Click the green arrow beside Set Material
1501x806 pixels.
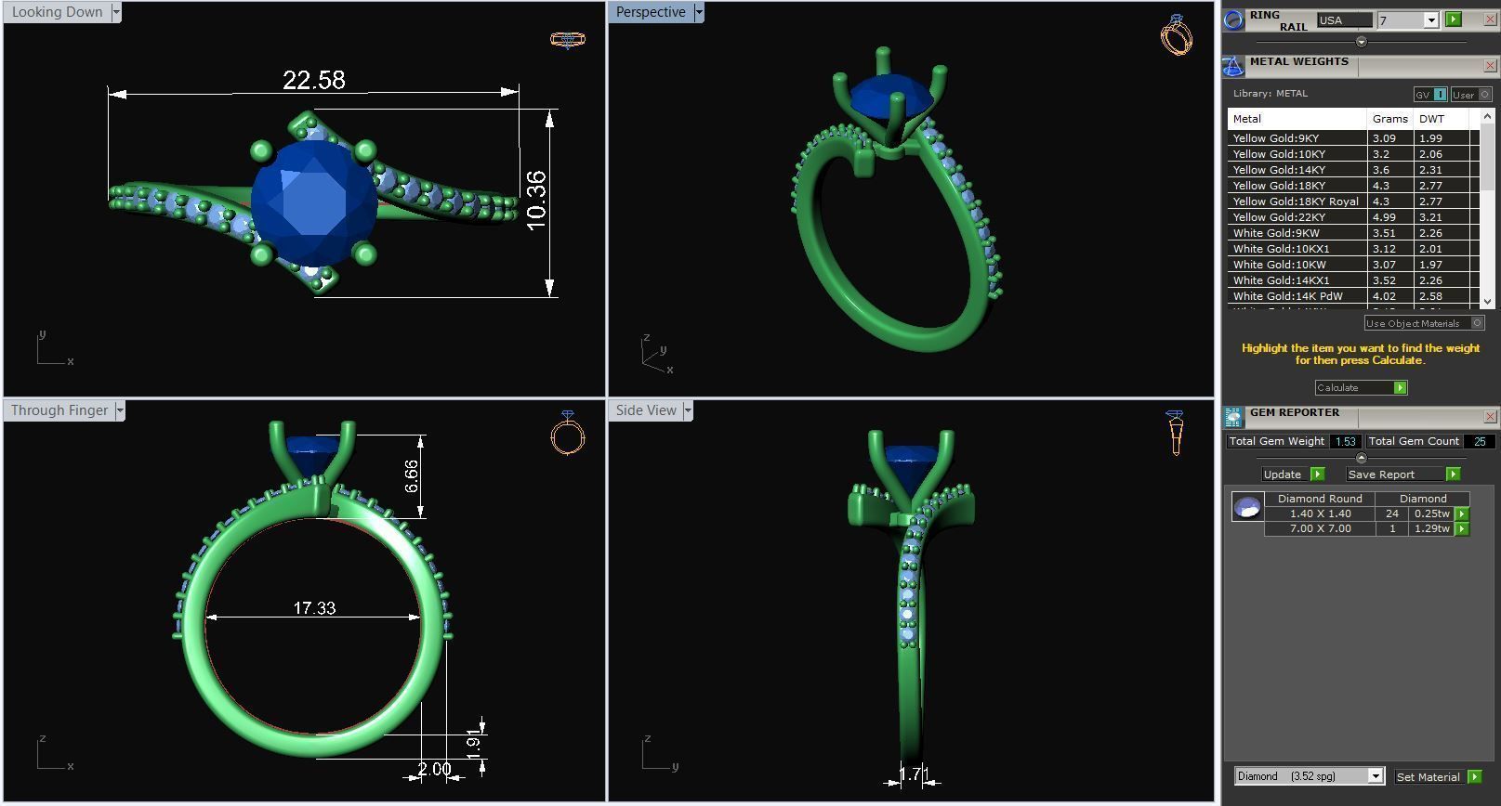tap(1474, 776)
